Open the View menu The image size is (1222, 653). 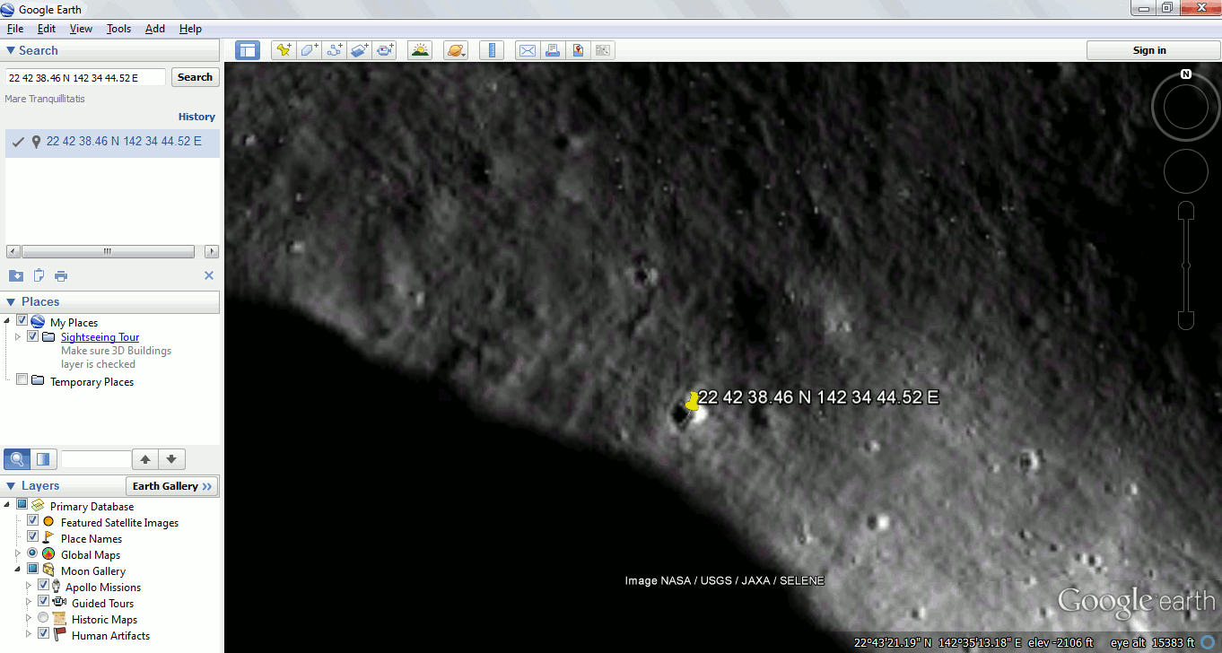click(x=81, y=29)
